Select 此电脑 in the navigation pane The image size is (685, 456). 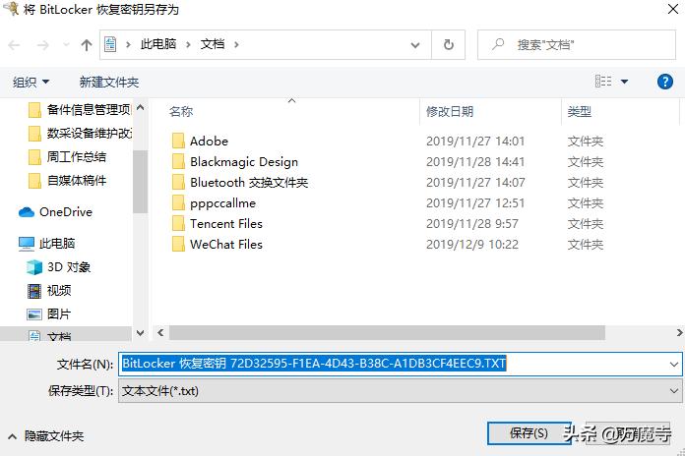tap(46, 244)
